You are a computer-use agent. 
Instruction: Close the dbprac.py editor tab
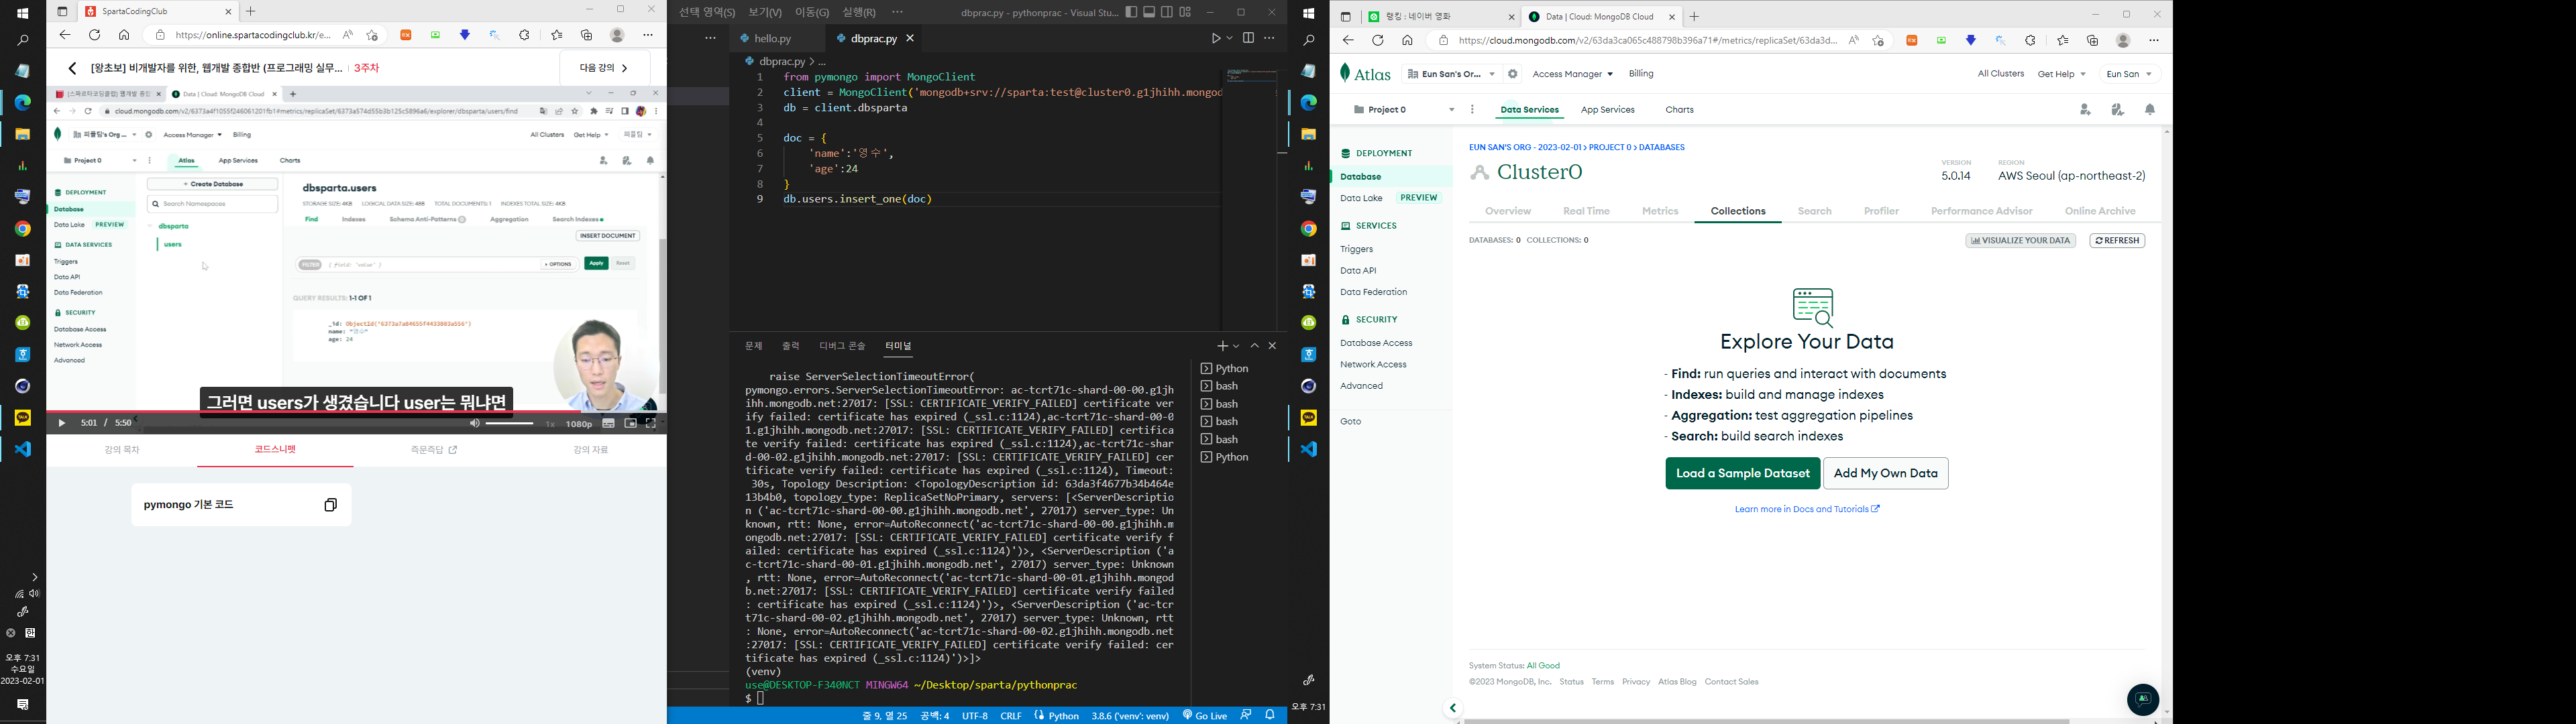910,38
